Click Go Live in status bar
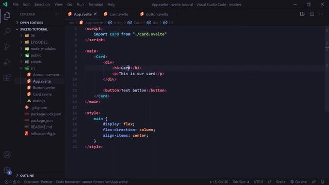The height and width of the screenshot is (185, 329). (298, 182)
